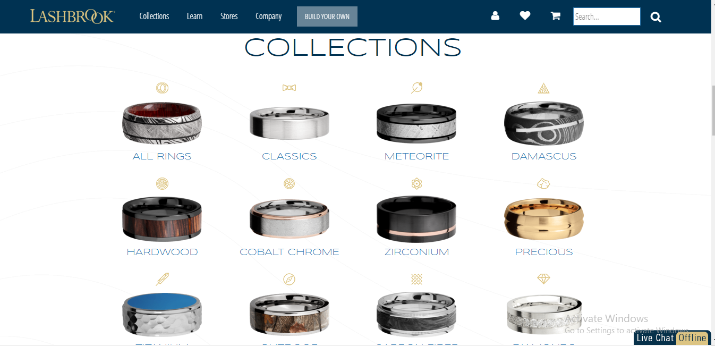Click the search magnifier button
715x346 pixels.
pyautogui.click(x=656, y=17)
